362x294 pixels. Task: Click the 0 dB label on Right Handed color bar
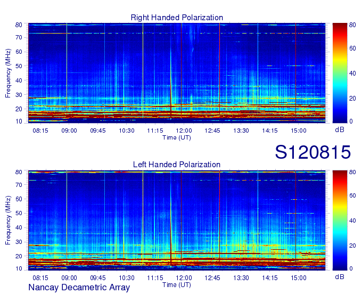coord(351,121)
